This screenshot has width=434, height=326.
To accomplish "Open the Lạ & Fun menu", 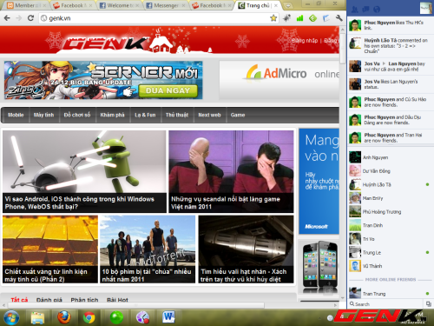I will point(145,115).
